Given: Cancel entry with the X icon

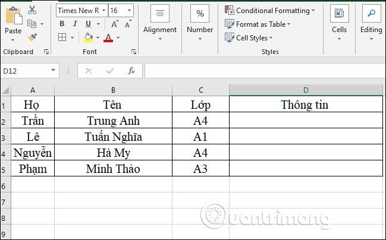Looking at the screenshot, I should coord(89,71).
